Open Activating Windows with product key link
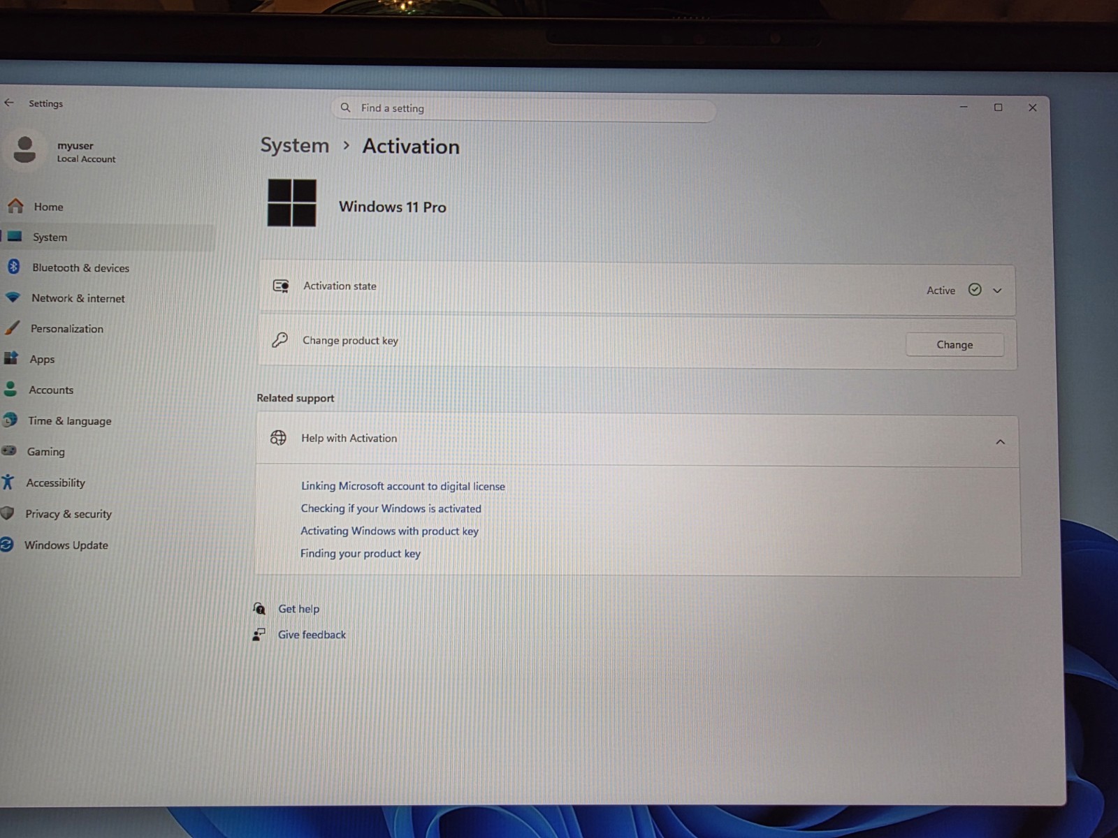This screenshot has width=1118, height=838. click(x=389, y=531)
